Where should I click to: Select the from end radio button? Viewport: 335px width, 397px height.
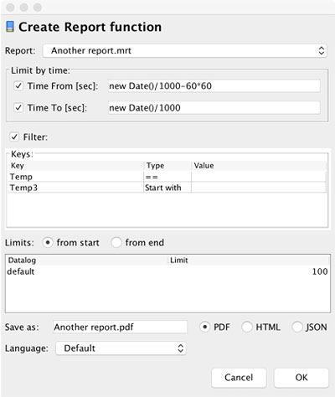(x=116, y=242)
